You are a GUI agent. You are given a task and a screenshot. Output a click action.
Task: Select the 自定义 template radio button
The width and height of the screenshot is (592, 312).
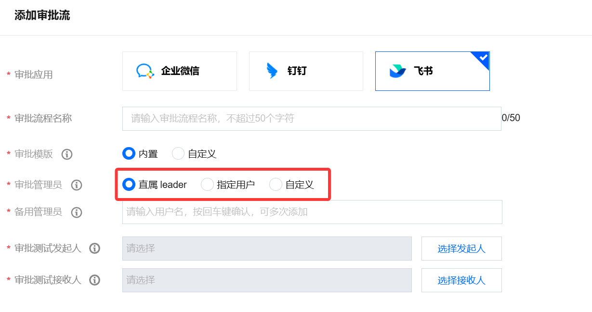(x=178, y=154)
